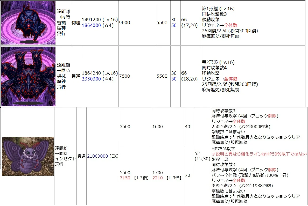Select the blue HP value 2330300 (☆4)
Image resolution: width=308 pixels, height=206 pixels.
98,79
